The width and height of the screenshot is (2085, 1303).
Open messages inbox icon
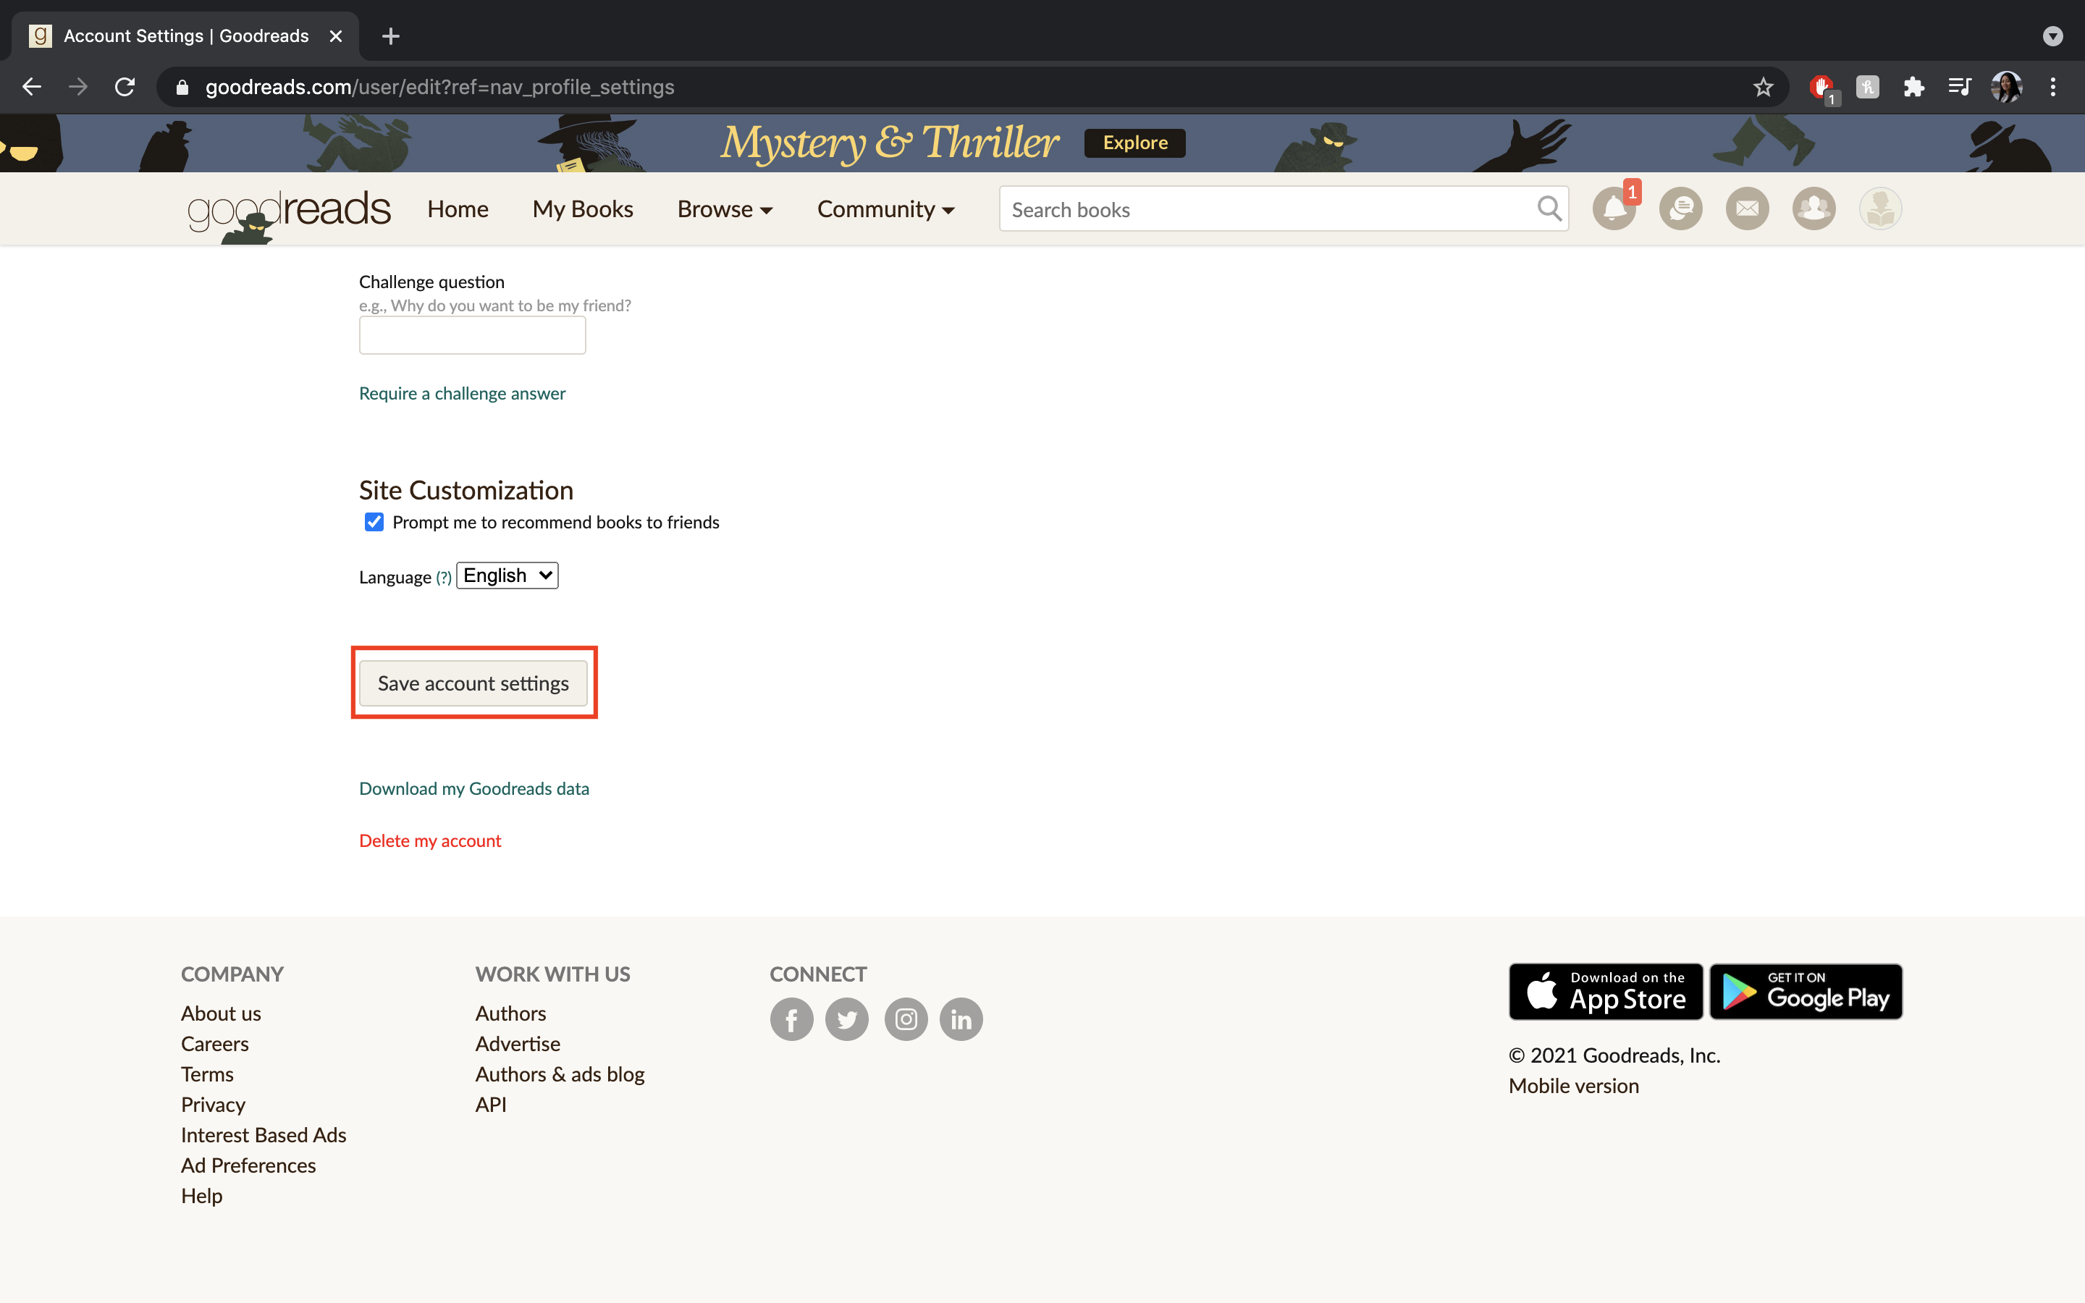[x=1745, y=208]
